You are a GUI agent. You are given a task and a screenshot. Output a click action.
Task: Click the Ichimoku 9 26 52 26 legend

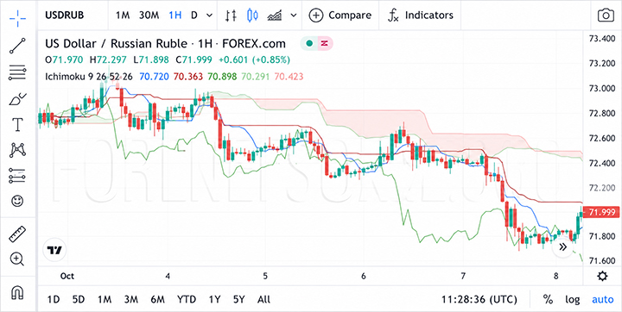click(89, 77)
